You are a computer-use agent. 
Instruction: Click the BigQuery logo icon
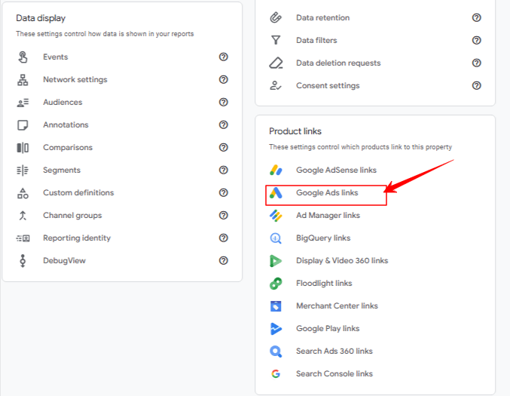pyautogui.click(x=276, y=238)
